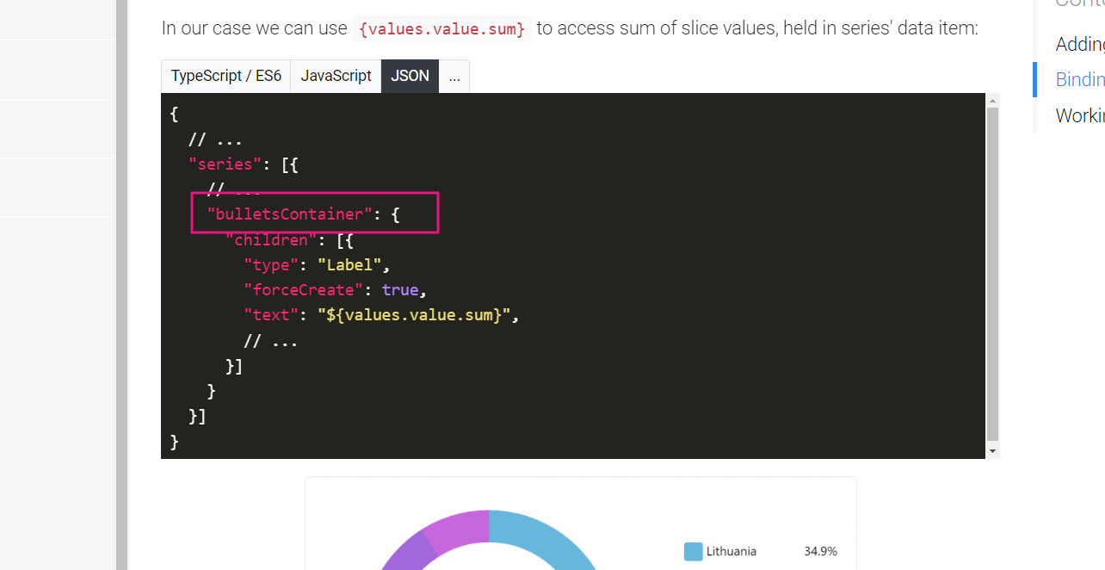Open the "Adding" entry in the Contents list
The image size is (1105, 570).
point(1079,43)
